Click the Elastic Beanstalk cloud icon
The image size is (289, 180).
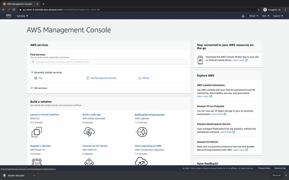pyautogui.click(x=89, y=132)
